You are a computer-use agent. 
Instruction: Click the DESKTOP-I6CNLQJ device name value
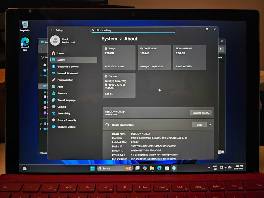141,134
